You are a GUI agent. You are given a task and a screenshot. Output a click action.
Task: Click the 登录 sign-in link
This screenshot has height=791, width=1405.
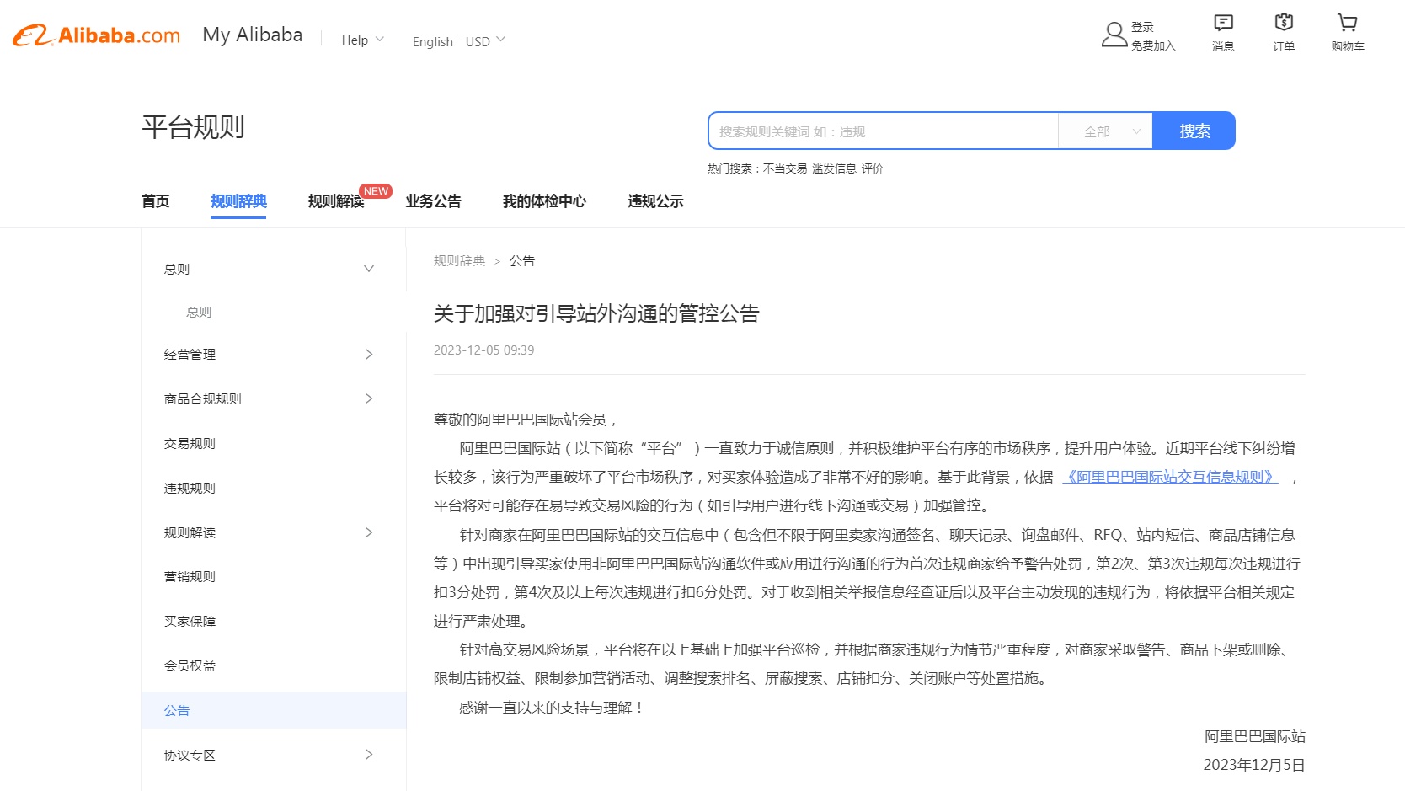pos(1142,27)
